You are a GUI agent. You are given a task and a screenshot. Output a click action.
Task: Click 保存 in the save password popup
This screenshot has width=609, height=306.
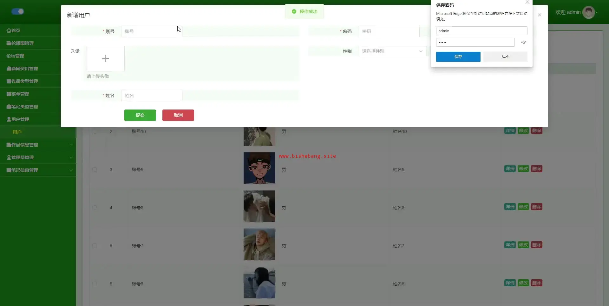(x=458, y=57)
